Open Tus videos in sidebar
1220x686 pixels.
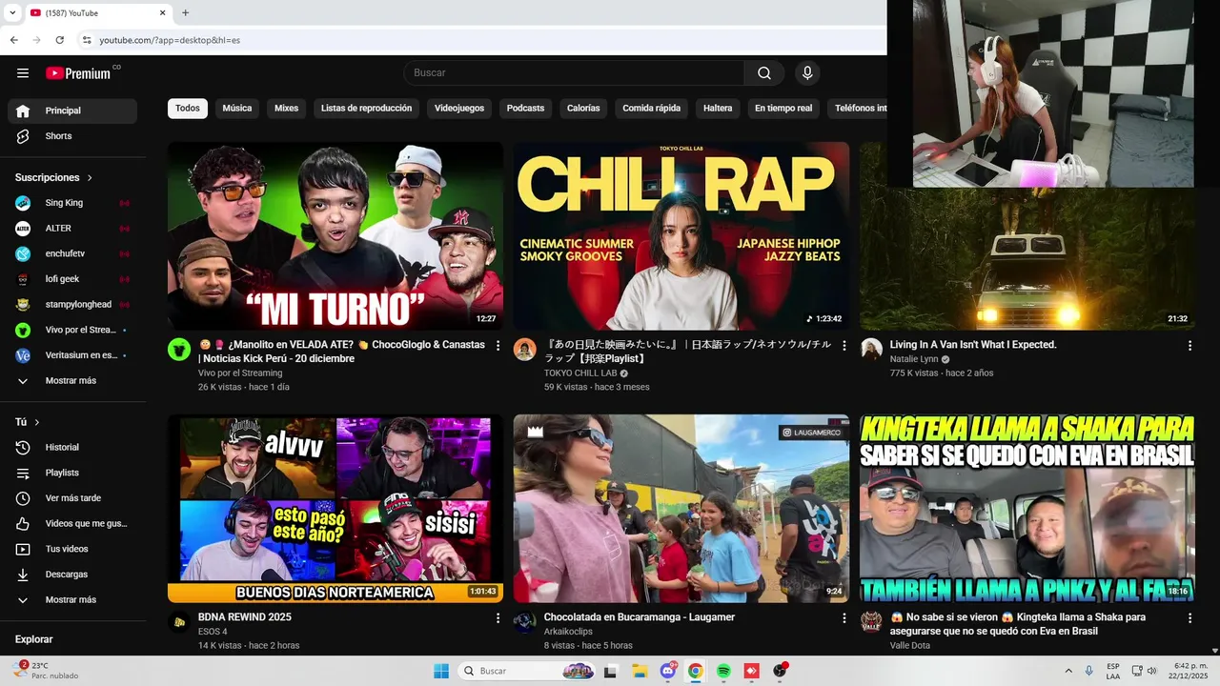(72, 549)
